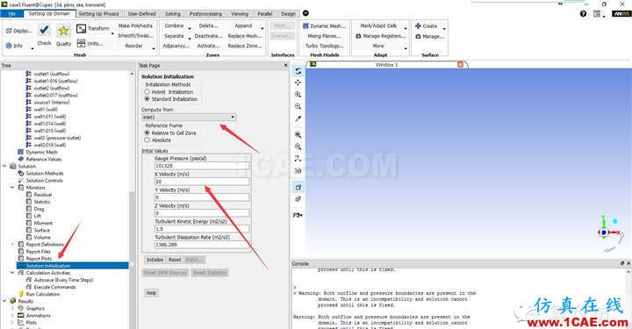Open the Compute from inlet1 dropdown
632x329 pixels.
pos(189,118)
